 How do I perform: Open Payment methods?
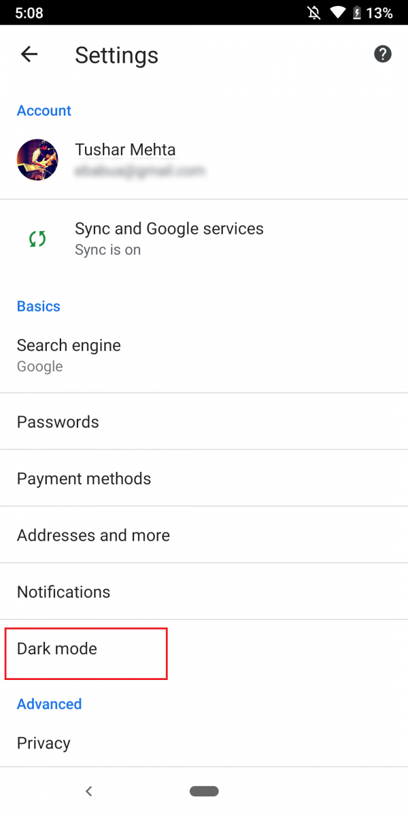click(x=84, y=478)
